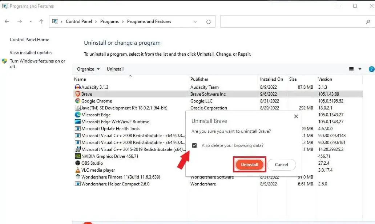Select Wondershare Filmora 11(Build 11.6.3.639) name
This screenshot has height=224, width=375.
pyautogui.click(x=121, y=177)
